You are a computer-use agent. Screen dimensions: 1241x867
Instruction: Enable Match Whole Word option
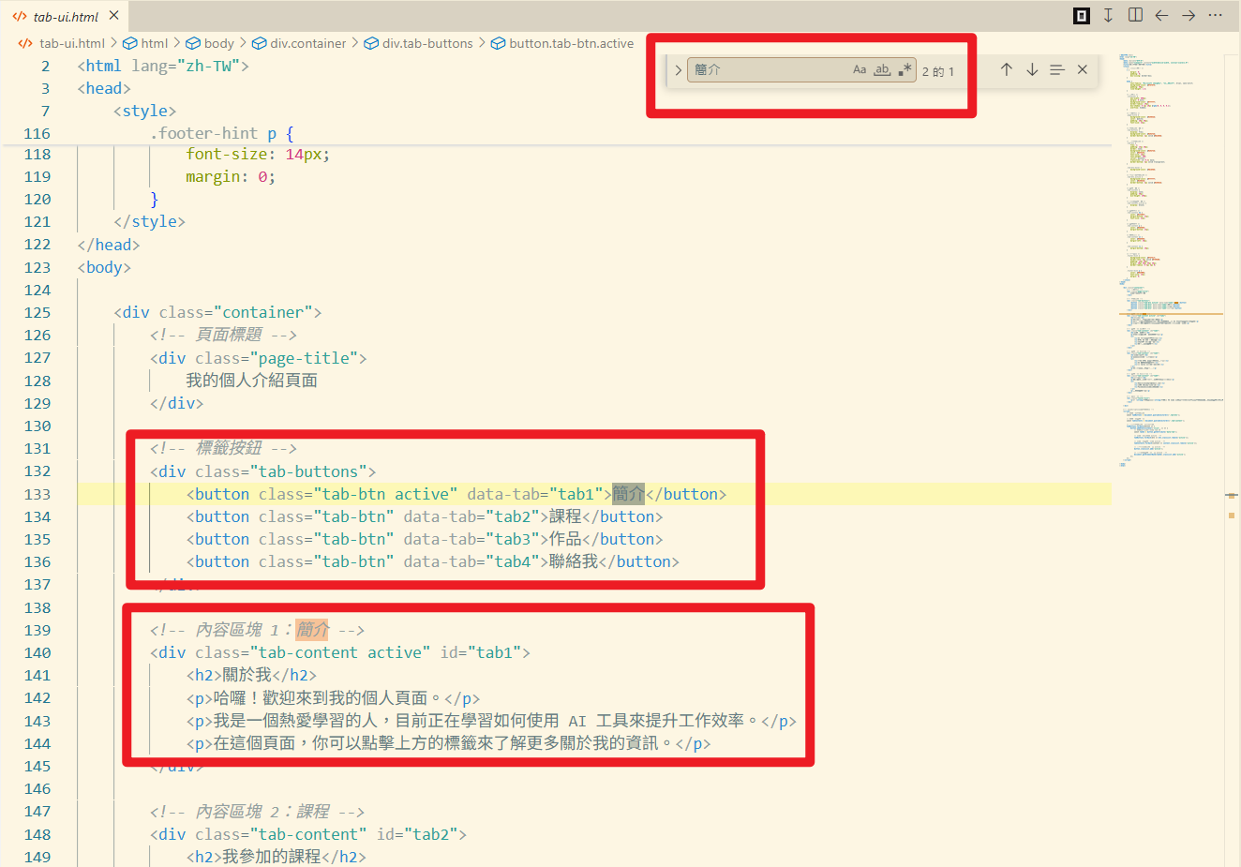tap(882, 69)
